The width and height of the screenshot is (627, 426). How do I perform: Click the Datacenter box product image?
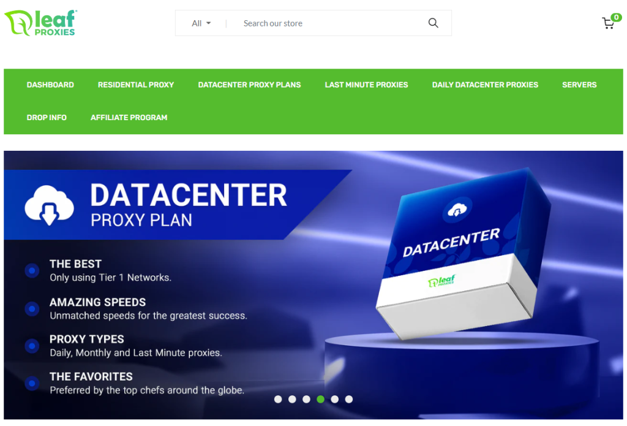[x=464, y=254]
